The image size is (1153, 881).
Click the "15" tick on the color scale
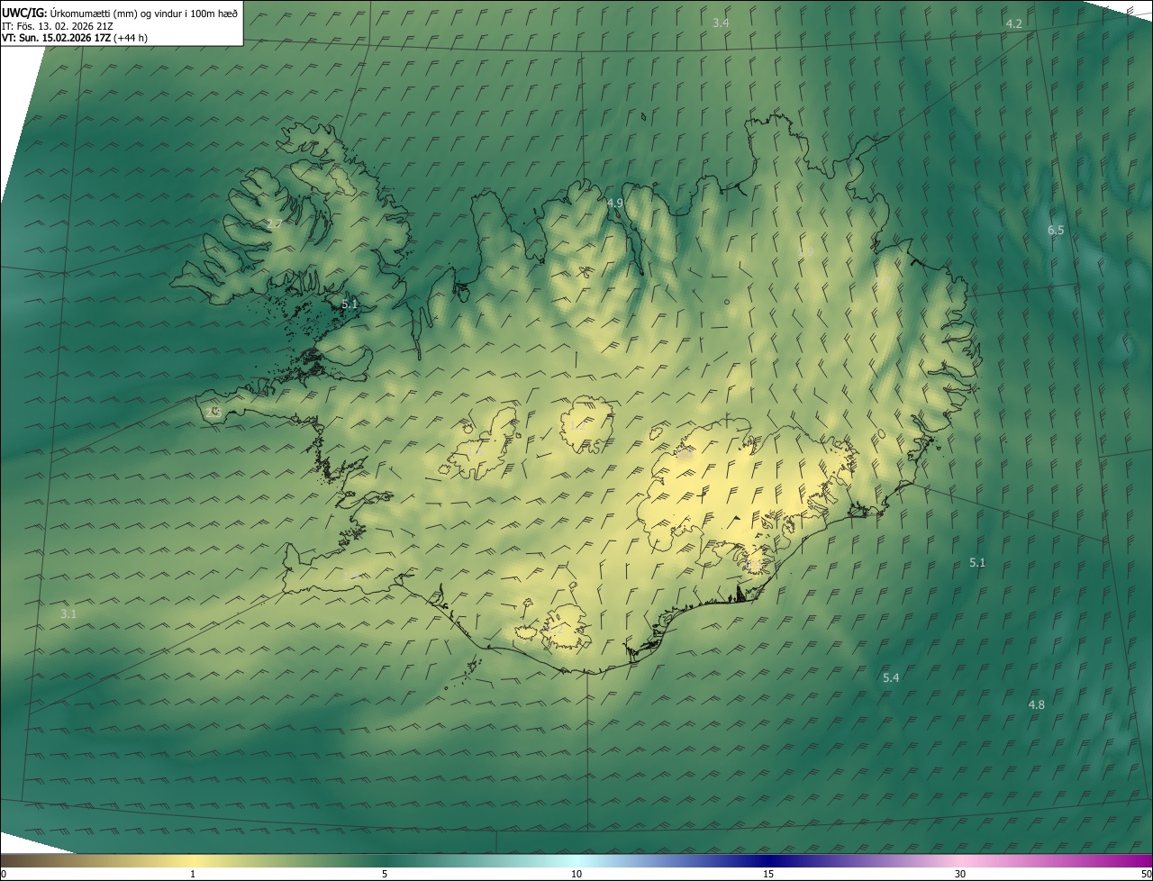[768, 874]
